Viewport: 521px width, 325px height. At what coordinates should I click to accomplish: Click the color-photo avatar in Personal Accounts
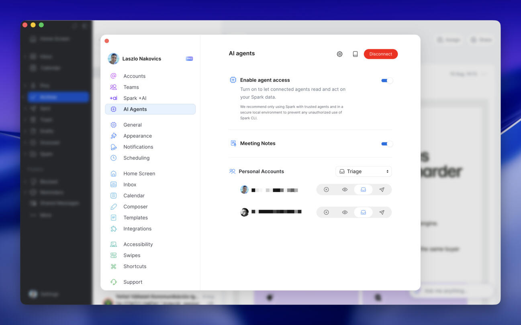tap(244, 190)
